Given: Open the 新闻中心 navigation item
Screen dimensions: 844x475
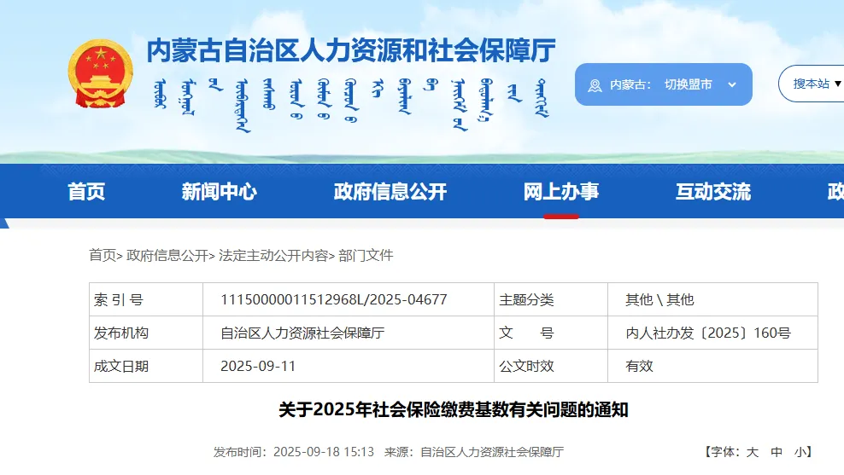Looking at the screenshot, I should pyautogui.click(x=219, y=192).
